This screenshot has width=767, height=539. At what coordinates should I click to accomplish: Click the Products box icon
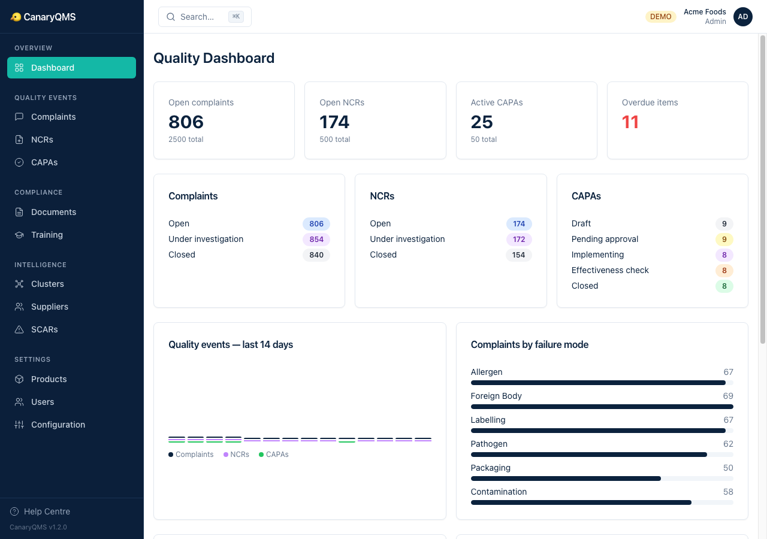coord(19,379)
